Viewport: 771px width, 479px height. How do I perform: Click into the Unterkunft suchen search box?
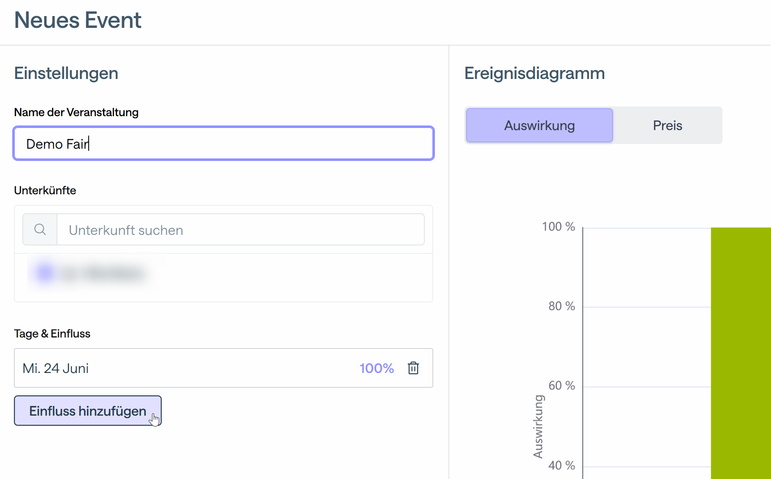click(x=241, y=230)
